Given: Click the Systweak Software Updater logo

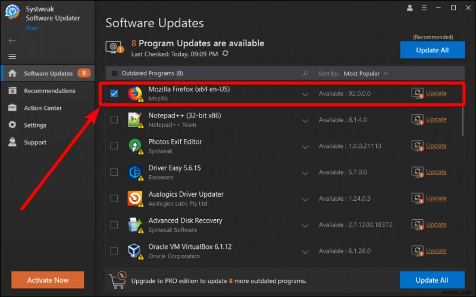Looking at the screenshot, I should (x=12, y=12).
